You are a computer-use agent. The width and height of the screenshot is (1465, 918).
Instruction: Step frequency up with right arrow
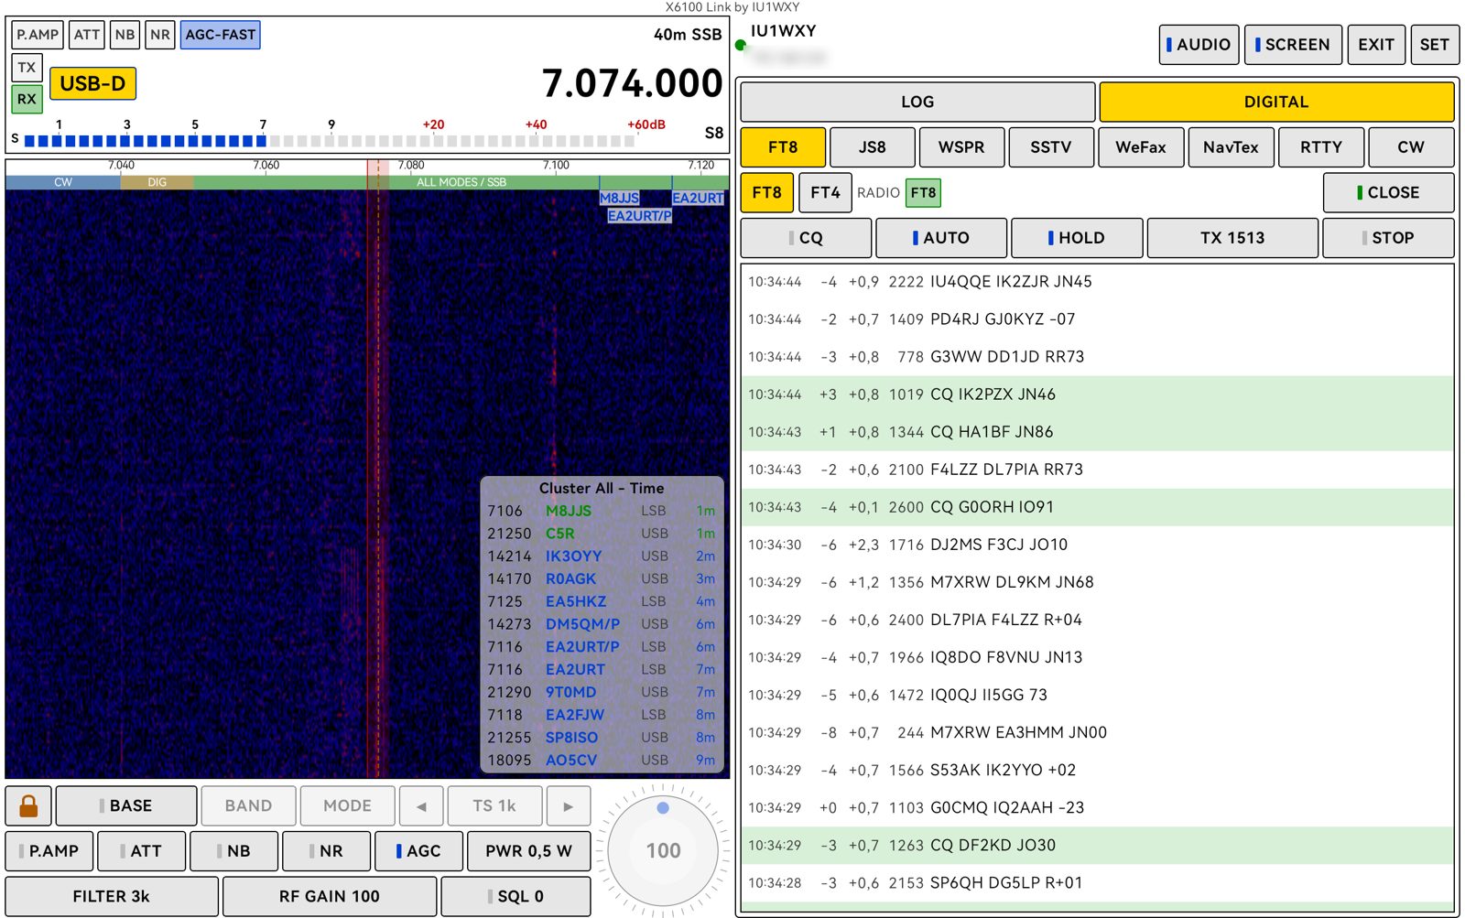pyautogui.click(x=568, y=805)
